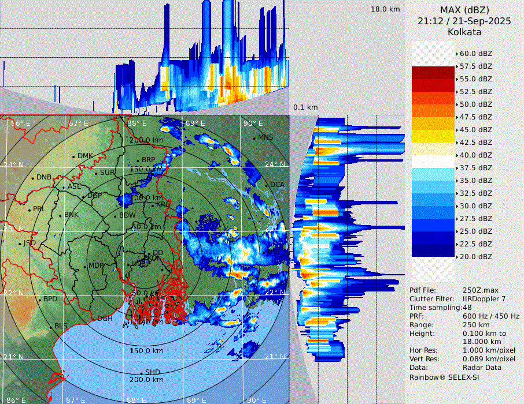Select the SHD station marker offshore
The width and height of the screenshot is (524, 404).
click(x=142, y=372)
